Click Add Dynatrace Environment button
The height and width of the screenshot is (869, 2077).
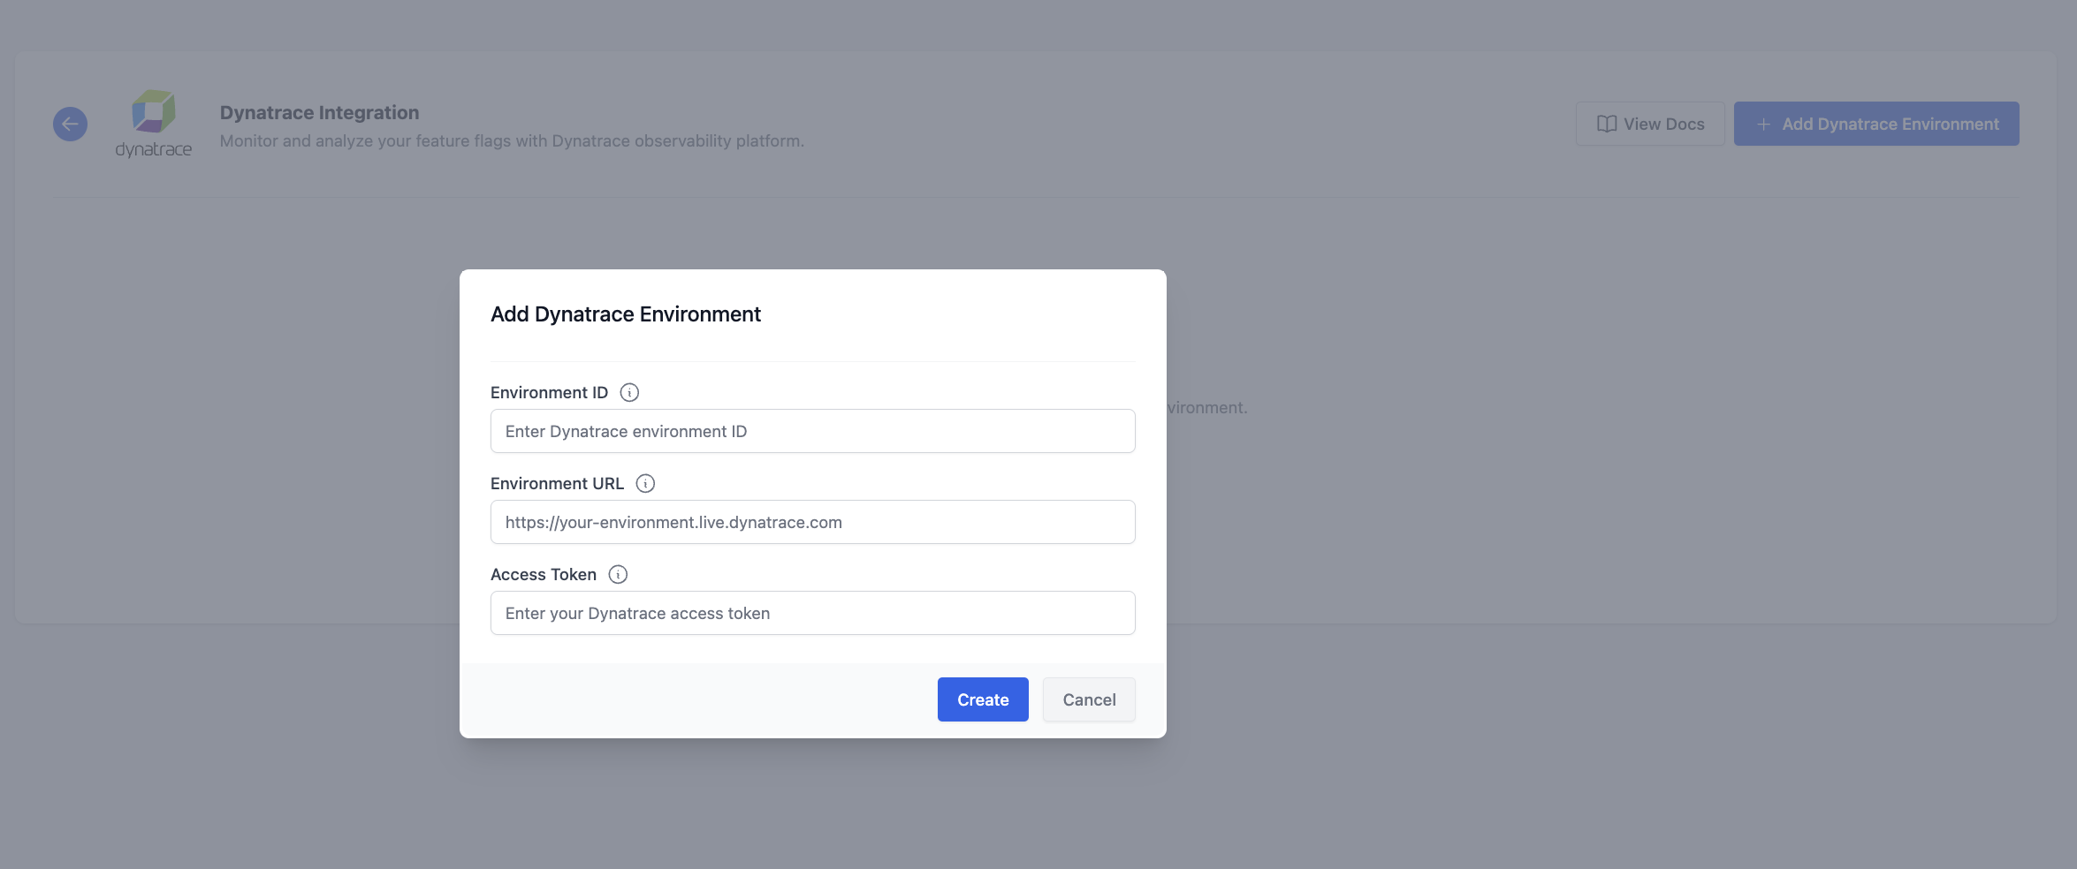point(1875,124)
